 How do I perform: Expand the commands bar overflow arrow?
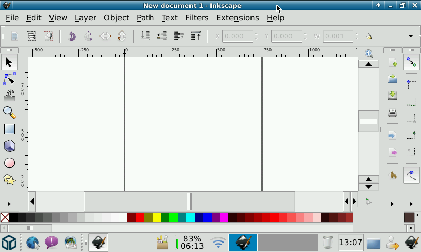point(392,204)
